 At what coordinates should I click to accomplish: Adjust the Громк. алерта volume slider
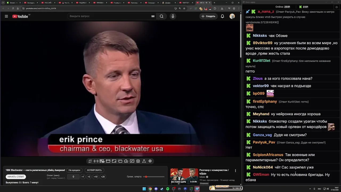(154, 177)
